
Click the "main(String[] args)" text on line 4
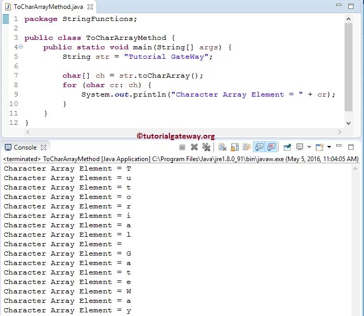click(177, 47)
